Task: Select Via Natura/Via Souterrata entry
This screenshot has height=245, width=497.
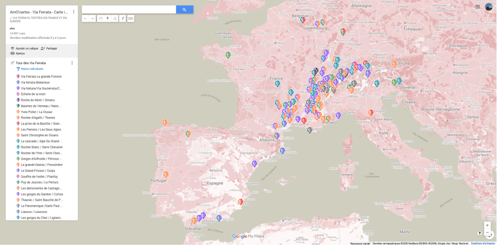Action: click(x=42, y=88)
